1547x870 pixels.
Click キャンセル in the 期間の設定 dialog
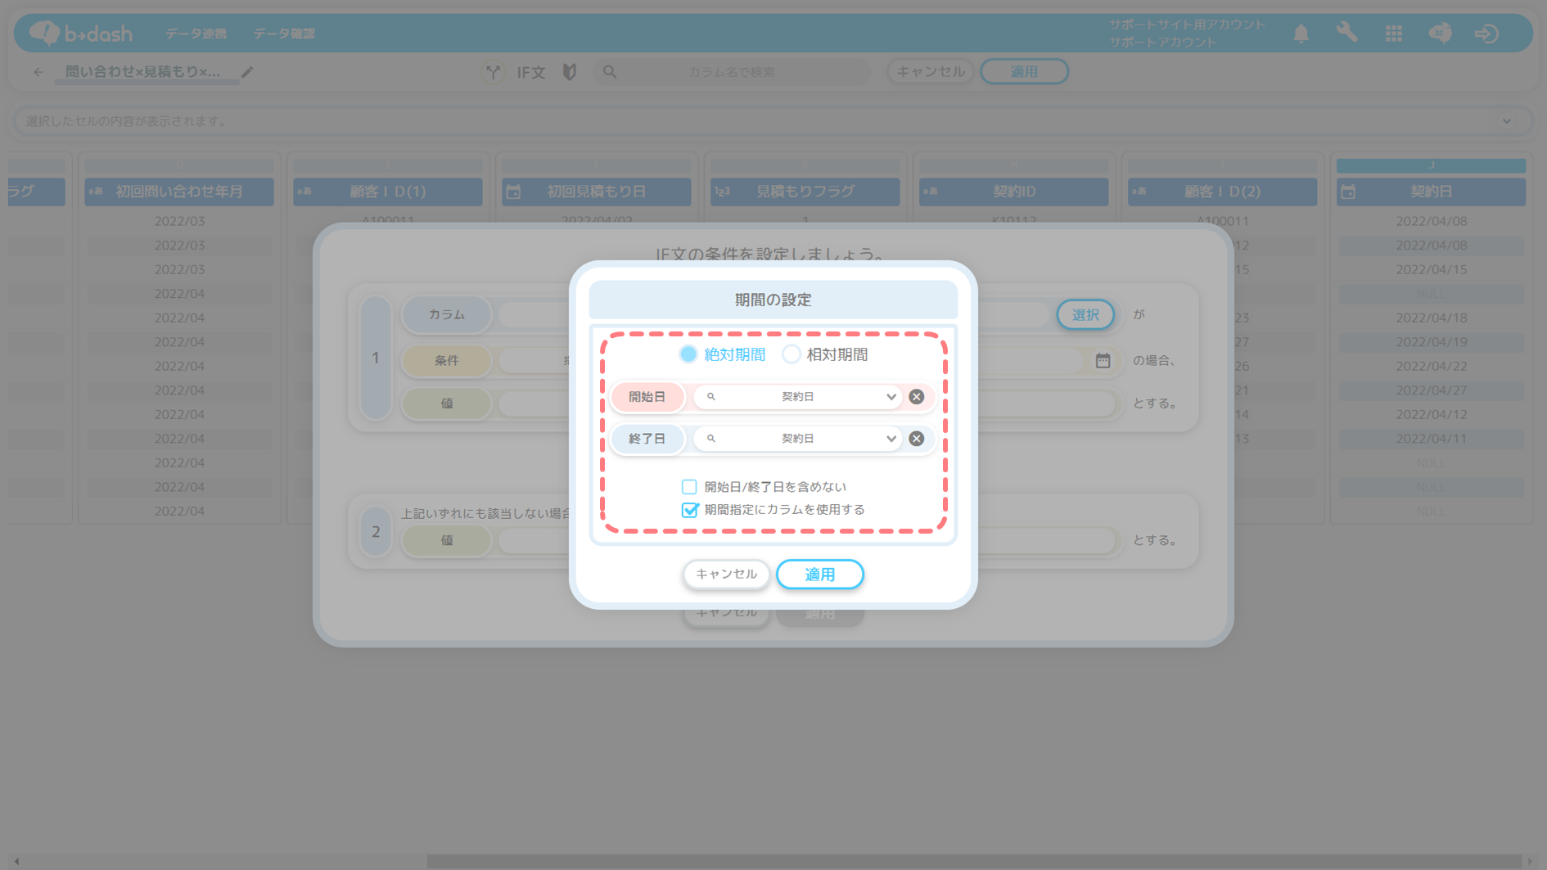(x=726, y=575)
